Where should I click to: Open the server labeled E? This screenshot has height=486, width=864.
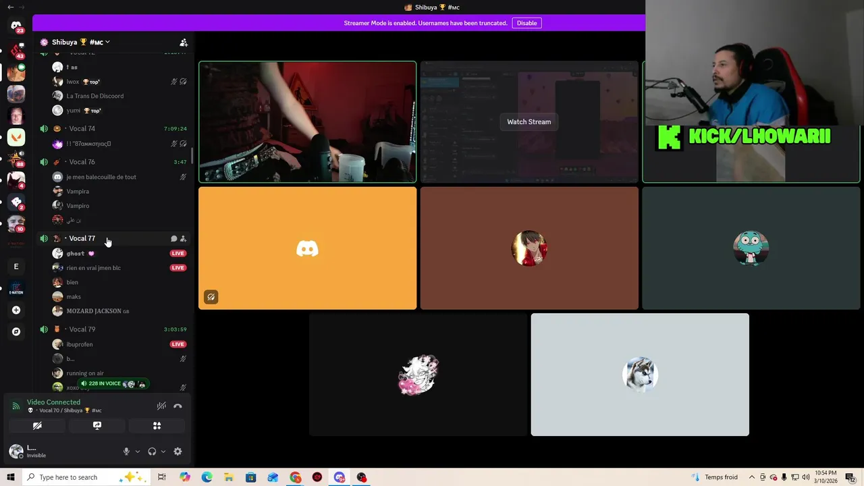tap(16, 267)
